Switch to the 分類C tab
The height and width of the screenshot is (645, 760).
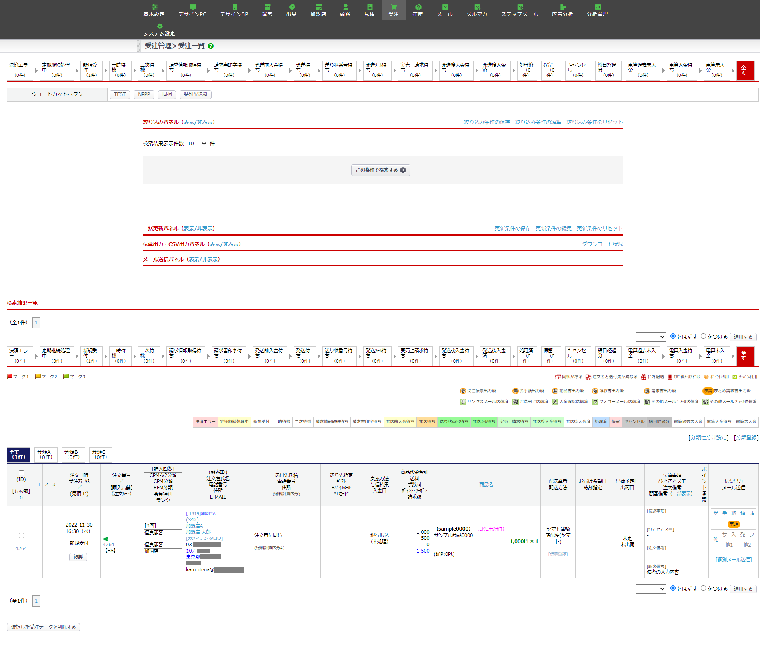[x=100, y=455]
